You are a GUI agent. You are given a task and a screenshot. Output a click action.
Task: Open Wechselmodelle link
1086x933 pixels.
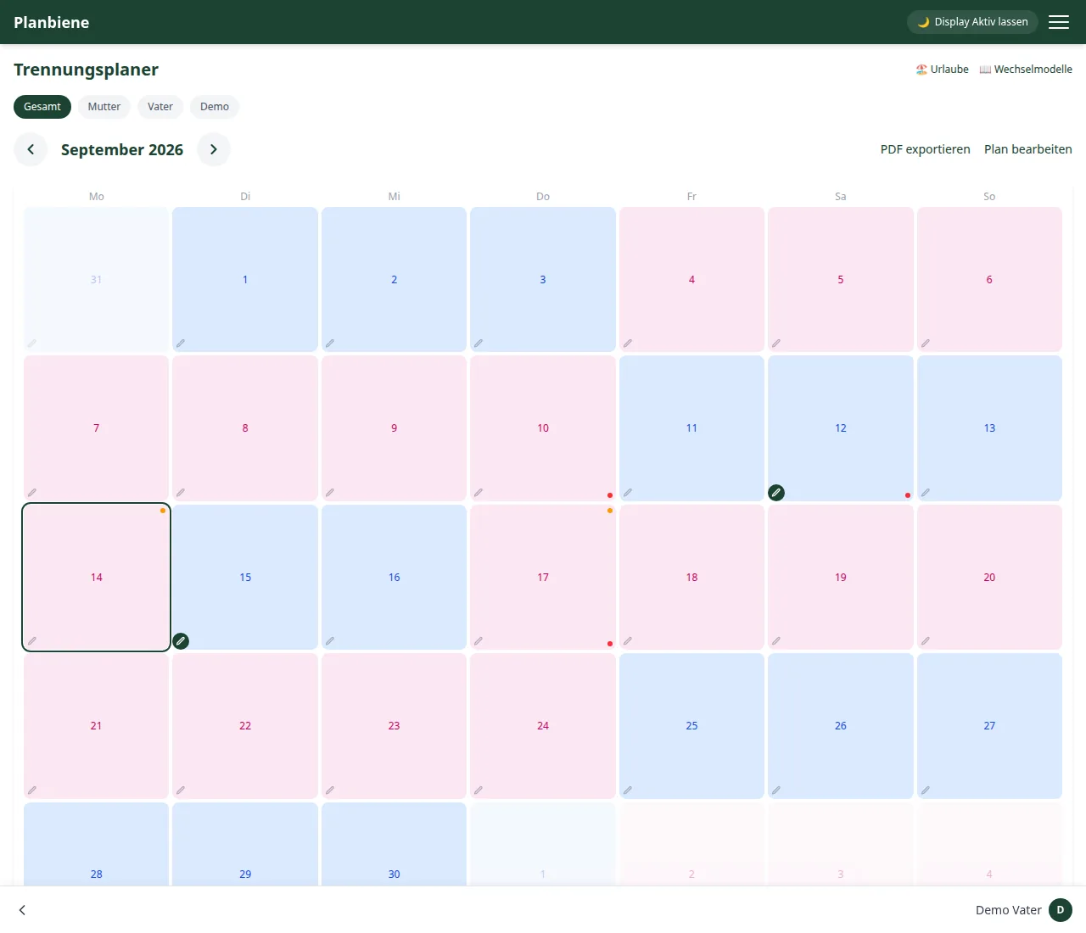click(x=1026, y=70)
